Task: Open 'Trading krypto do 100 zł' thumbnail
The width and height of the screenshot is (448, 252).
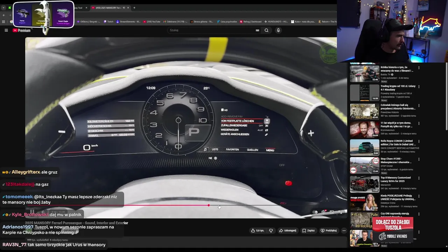Action: tap(364, 92)
